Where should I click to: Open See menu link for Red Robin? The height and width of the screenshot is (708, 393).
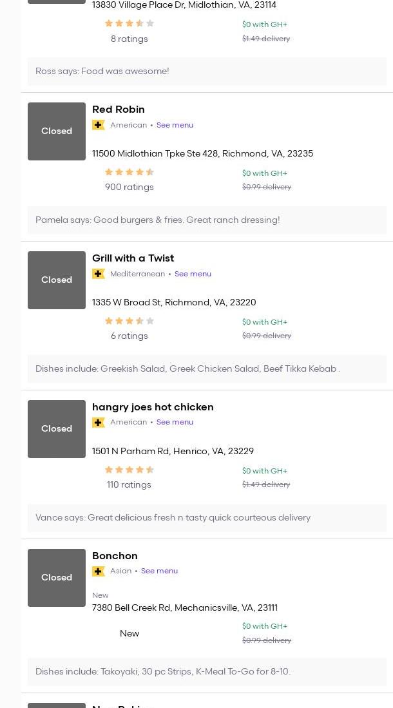(x=175, y=125)
